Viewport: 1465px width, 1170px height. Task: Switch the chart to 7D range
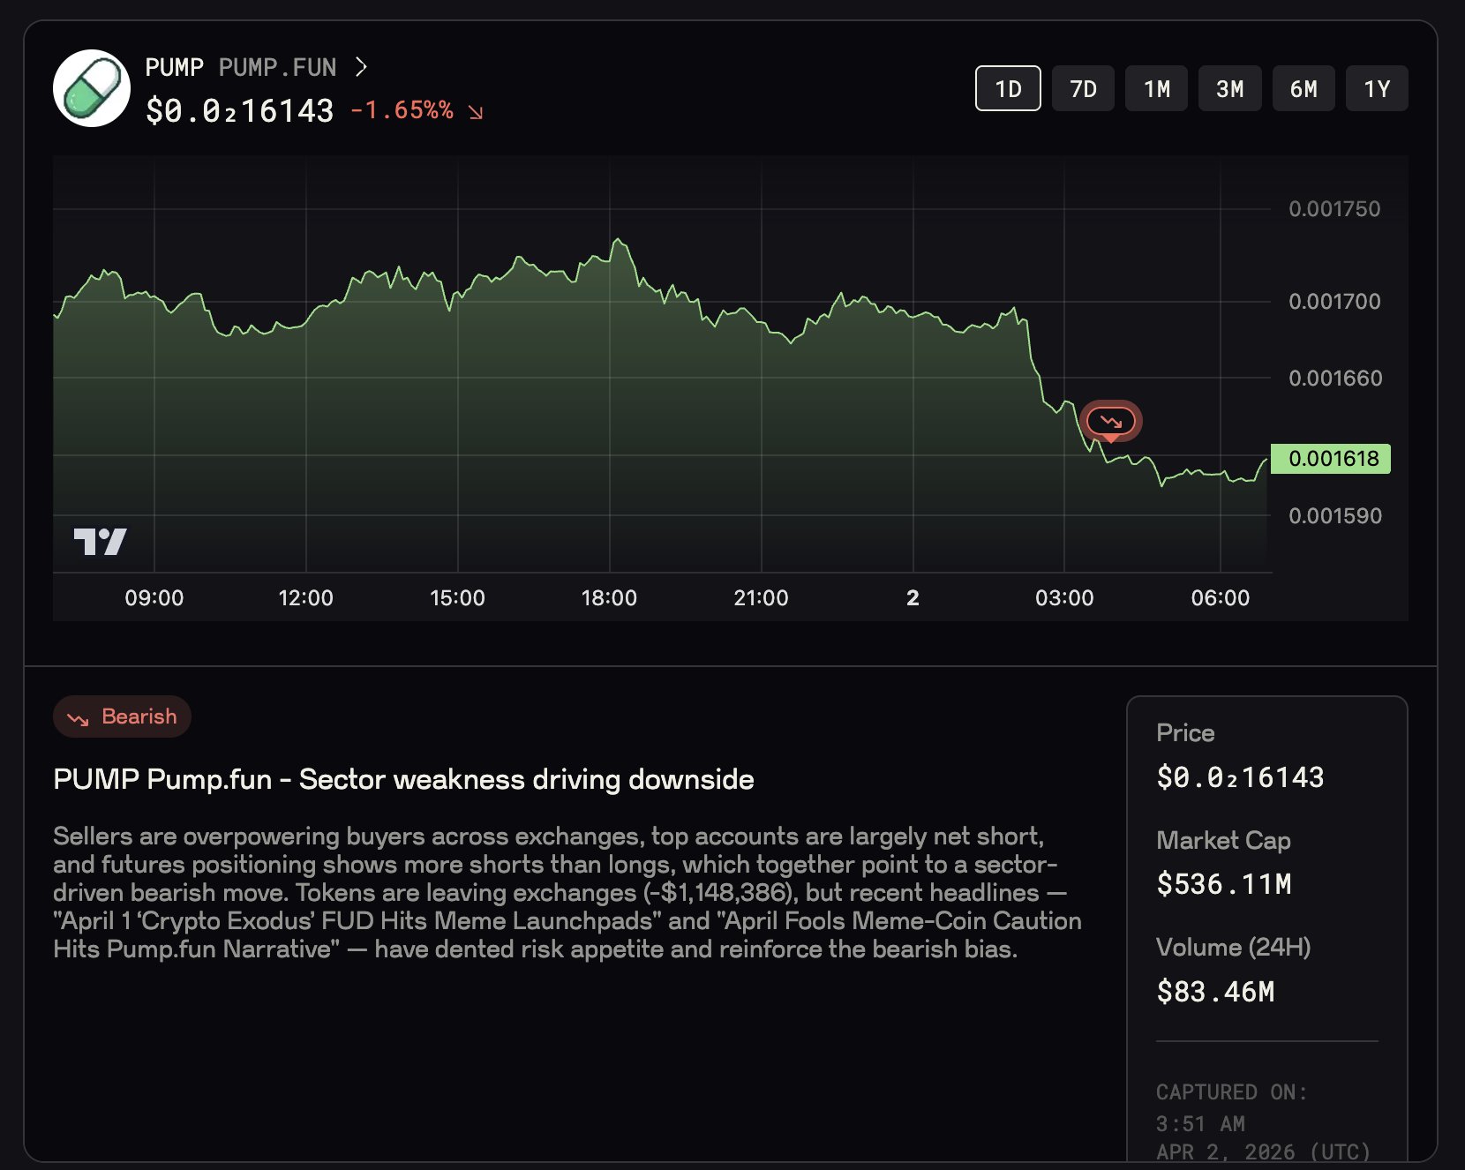[x=1083, y=88]
